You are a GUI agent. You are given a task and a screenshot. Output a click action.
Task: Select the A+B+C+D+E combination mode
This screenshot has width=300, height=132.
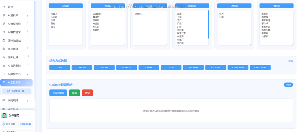click(x=238, y=67)
